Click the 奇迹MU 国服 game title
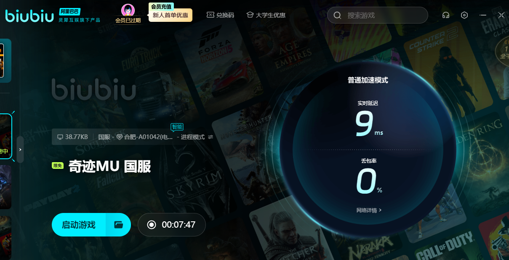This screenshot has width=509, height=260. click(110, 166)
